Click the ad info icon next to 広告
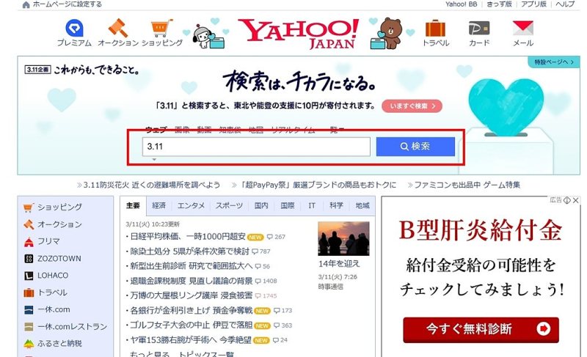This screenshot has width=587, height=357. coord(567,200)
